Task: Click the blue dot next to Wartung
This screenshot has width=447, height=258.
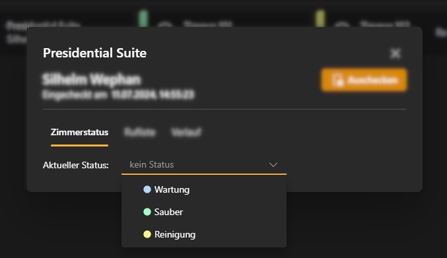Action: [x=147, y=189]
